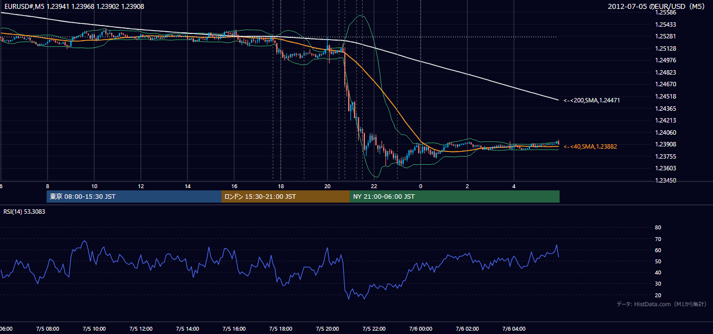Click RSI scale value 70
The height and width of the screenshot is (334, 713).
(658, 239)
